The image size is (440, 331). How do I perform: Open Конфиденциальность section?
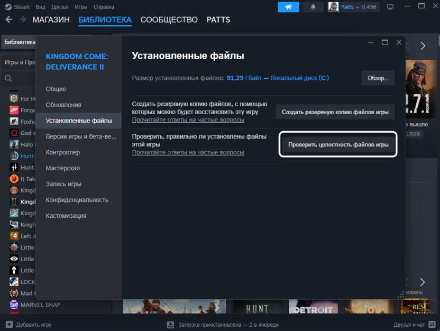coord(79,200)
